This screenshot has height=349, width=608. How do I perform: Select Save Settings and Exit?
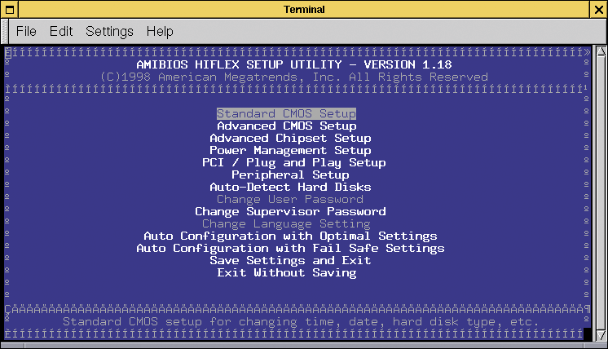(x=290, y=260)
